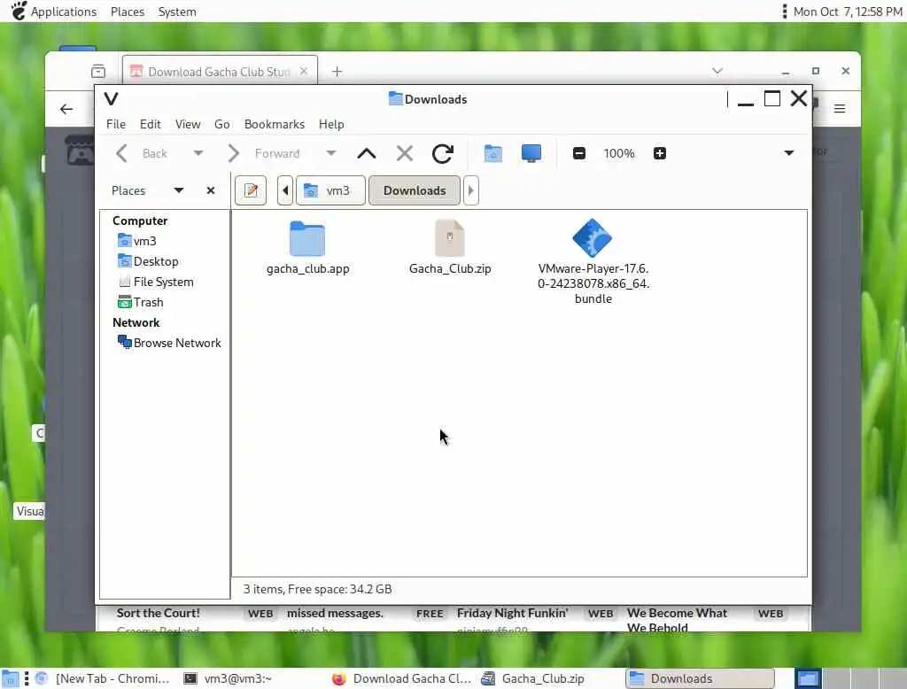Open Friday Night Funkin' link in browser
907x689 pixels.
point(512,613)
